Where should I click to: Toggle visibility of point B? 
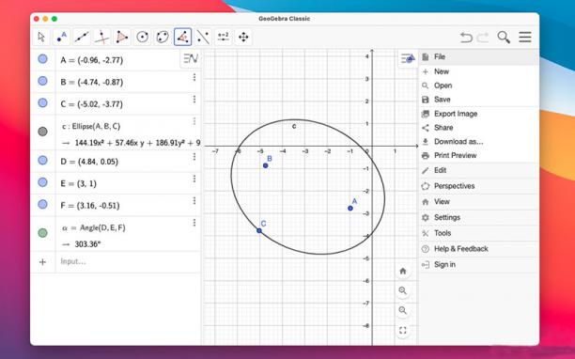pos(42,81)
